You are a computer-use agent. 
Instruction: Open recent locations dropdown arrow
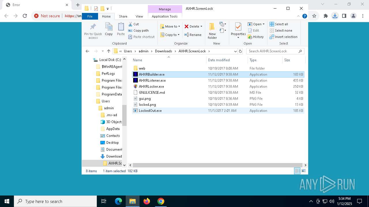103,51
